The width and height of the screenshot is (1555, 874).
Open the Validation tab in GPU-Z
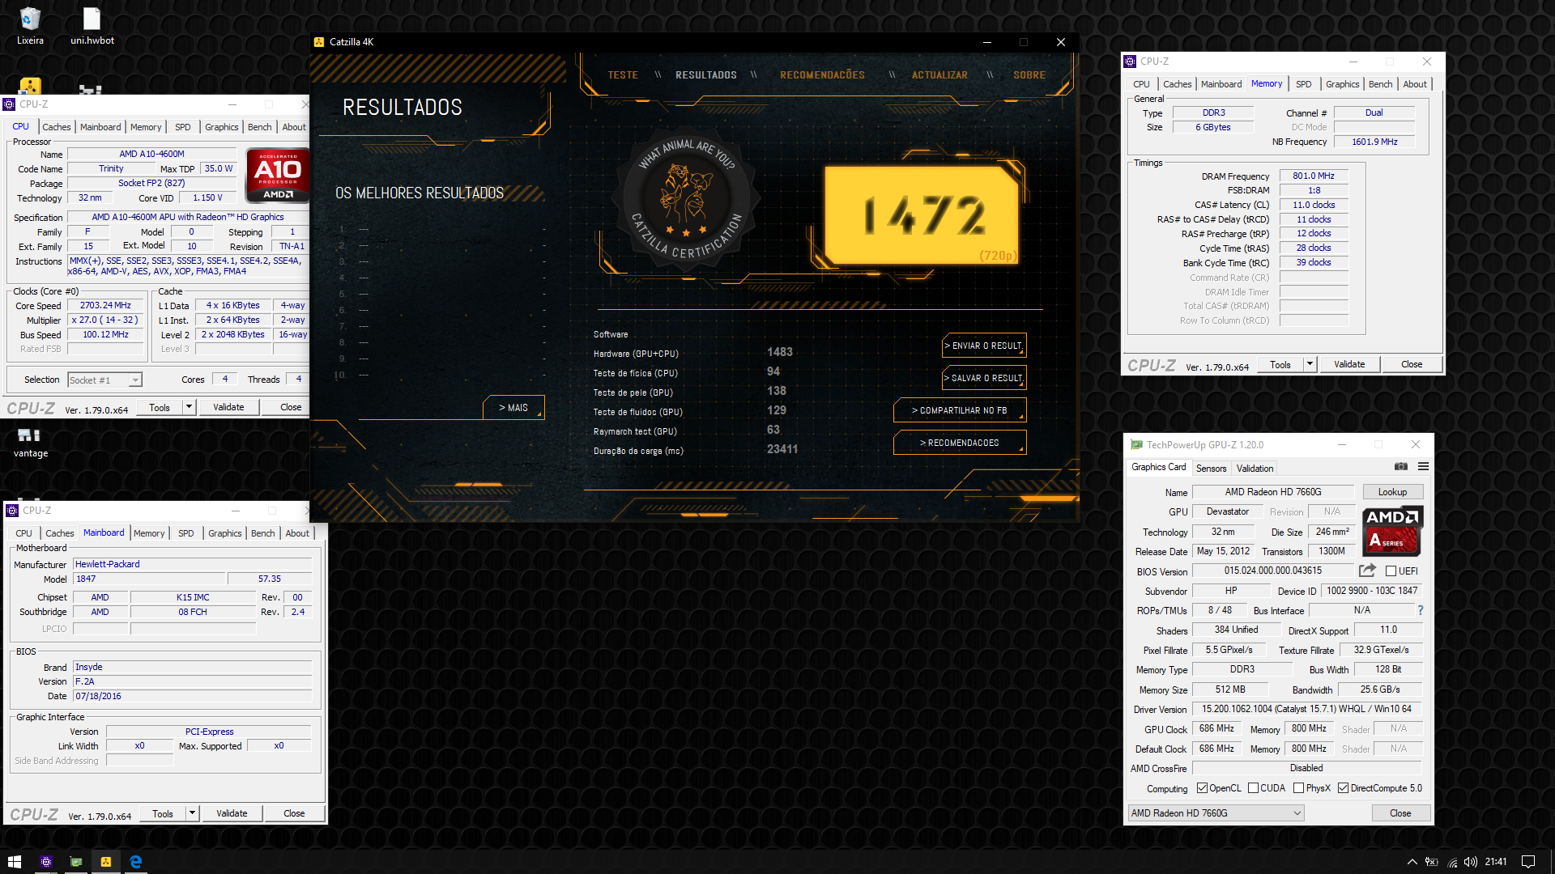[1255, 469]
